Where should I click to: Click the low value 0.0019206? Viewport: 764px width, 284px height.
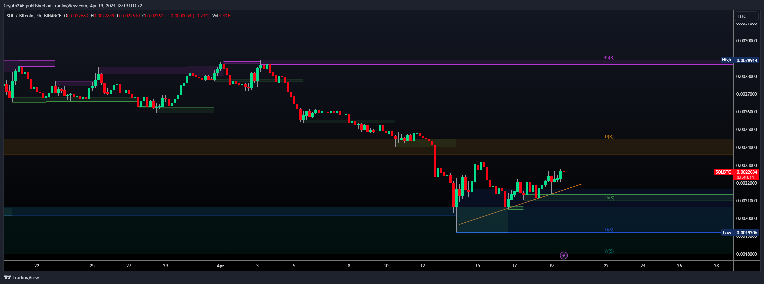747,233
